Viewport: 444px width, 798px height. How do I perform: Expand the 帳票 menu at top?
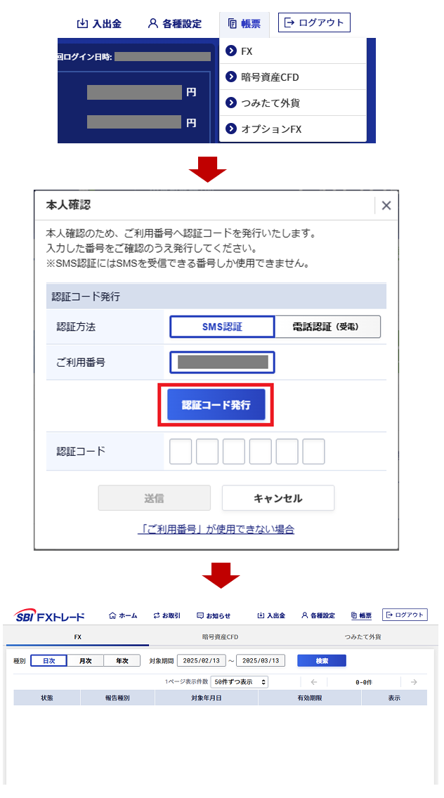(x=244, y=23)
